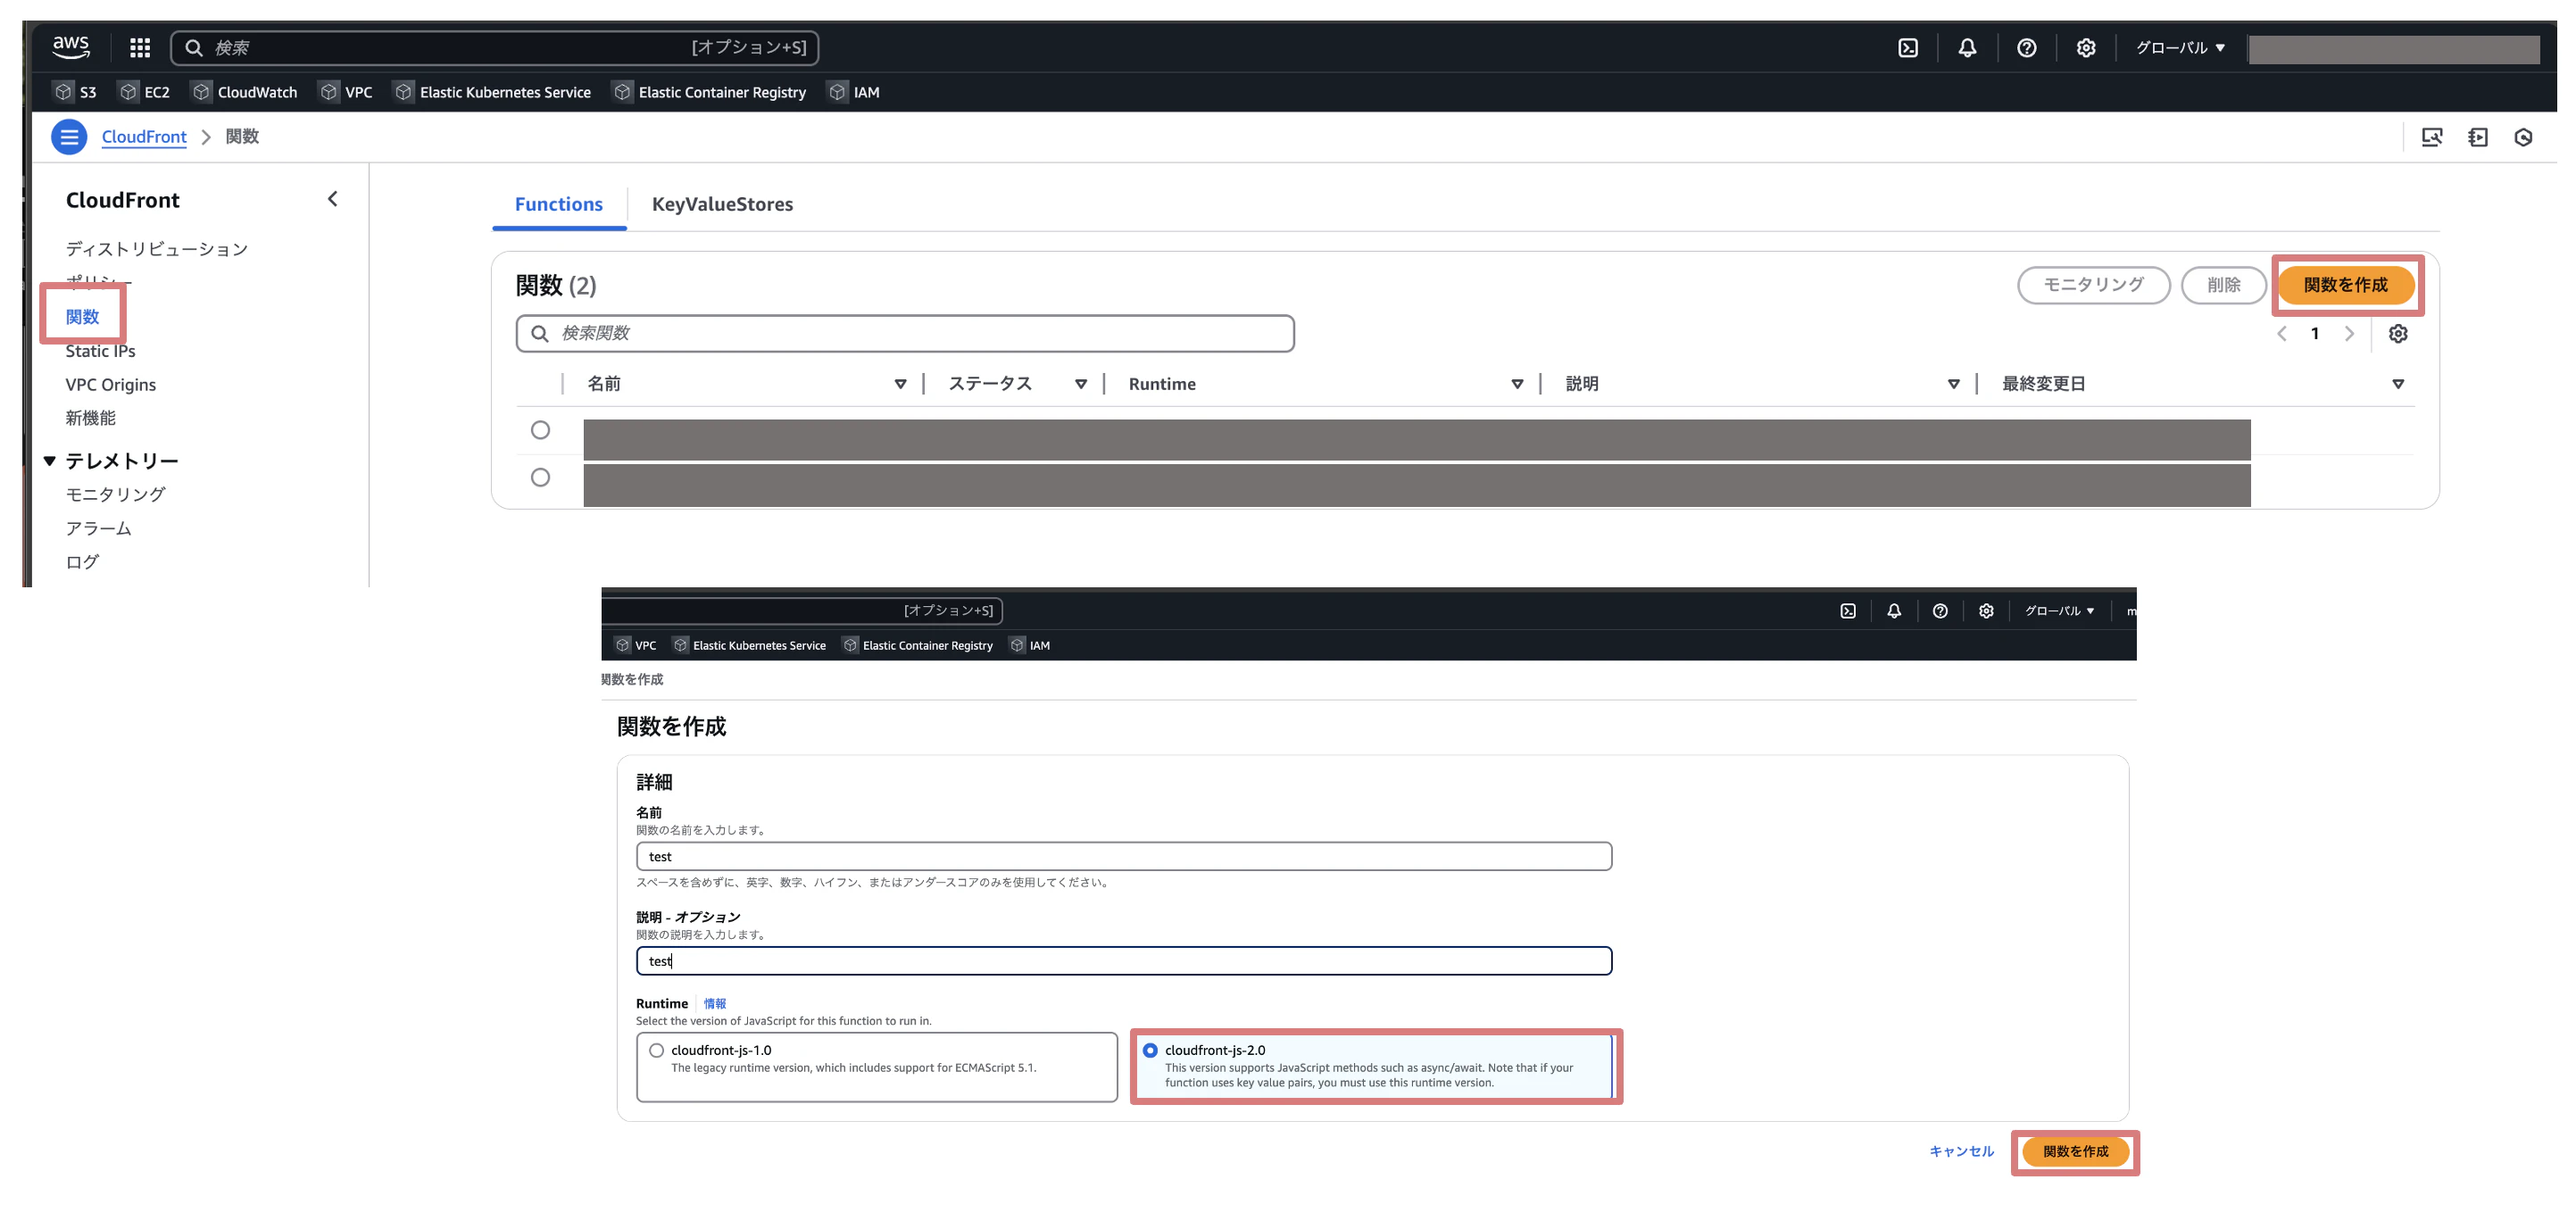2576x1221 pixels.
Task: Open the グローバル region dropdown
Action: [x=2180, y=47]
